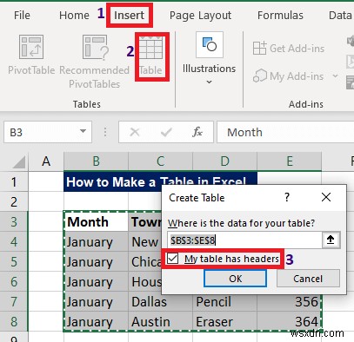Click the table data range input field
Viewport: 354px width, 342px height.
[x=245, y=240]
